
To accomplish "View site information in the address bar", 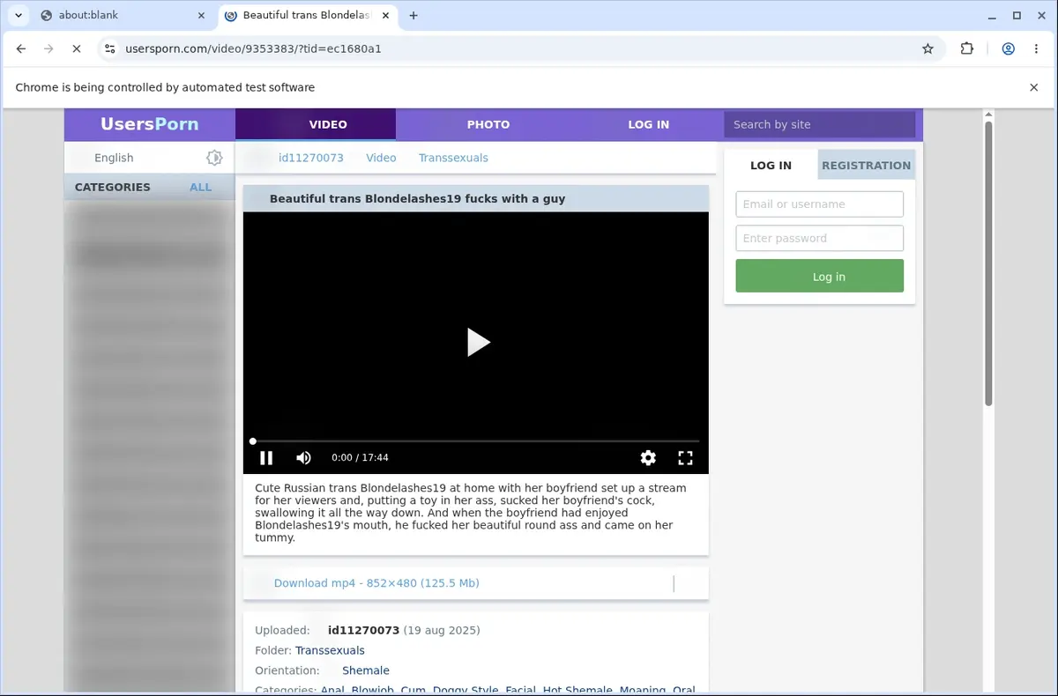I will click(109, 48).
